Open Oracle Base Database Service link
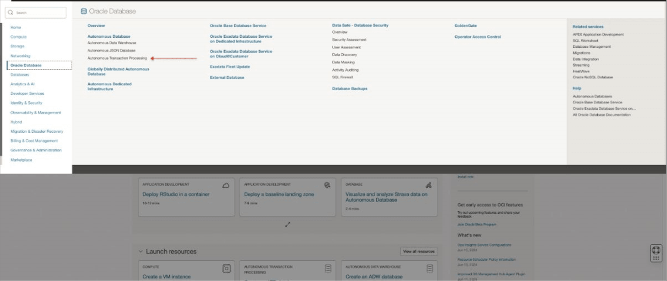The image size is (667, 281). (x=238, y=26)
